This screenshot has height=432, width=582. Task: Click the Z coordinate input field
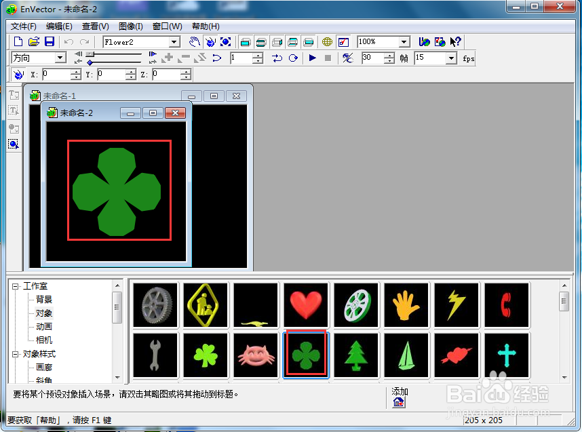(x=167, y=74)
